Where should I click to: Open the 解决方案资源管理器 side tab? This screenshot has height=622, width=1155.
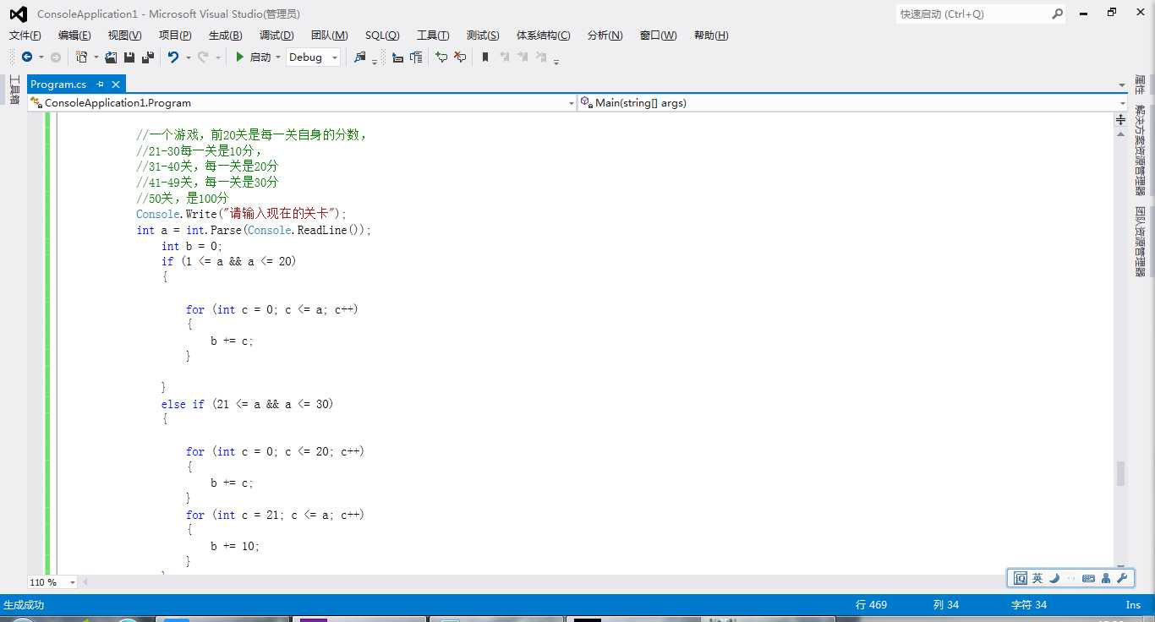click(1140, 150)
